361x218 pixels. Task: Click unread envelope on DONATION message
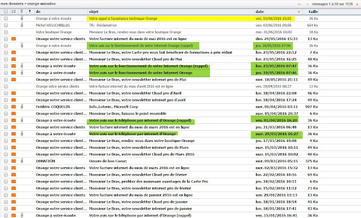[14, 161]
